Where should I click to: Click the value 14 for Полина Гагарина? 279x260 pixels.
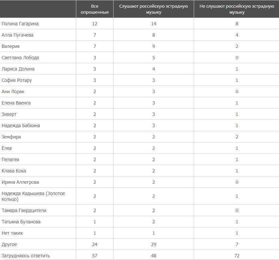tap(153, 24)
